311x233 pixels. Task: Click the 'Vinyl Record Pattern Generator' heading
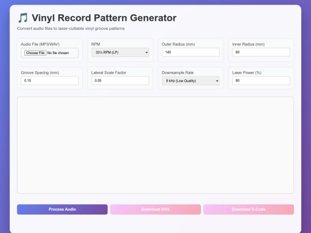pos(104,18)
